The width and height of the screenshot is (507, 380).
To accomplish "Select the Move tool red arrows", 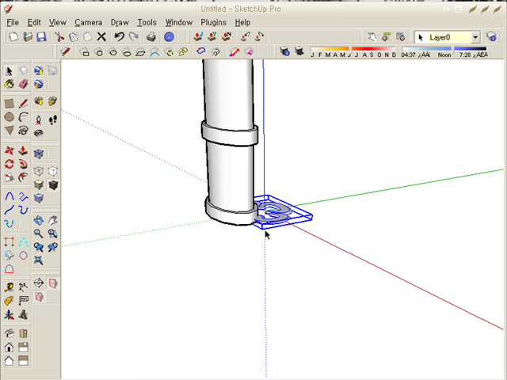I will tap(9, 150).
